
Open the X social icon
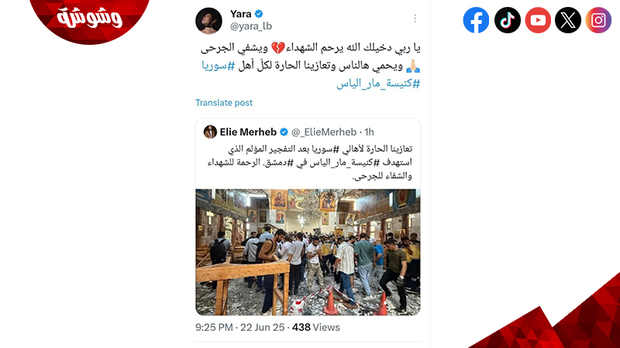[x=568, y=20]
